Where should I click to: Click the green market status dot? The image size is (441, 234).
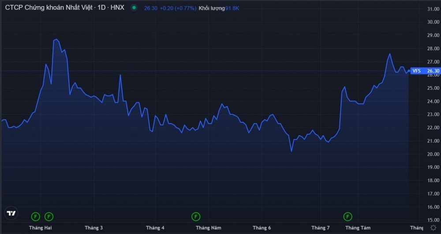coord(134,8)
